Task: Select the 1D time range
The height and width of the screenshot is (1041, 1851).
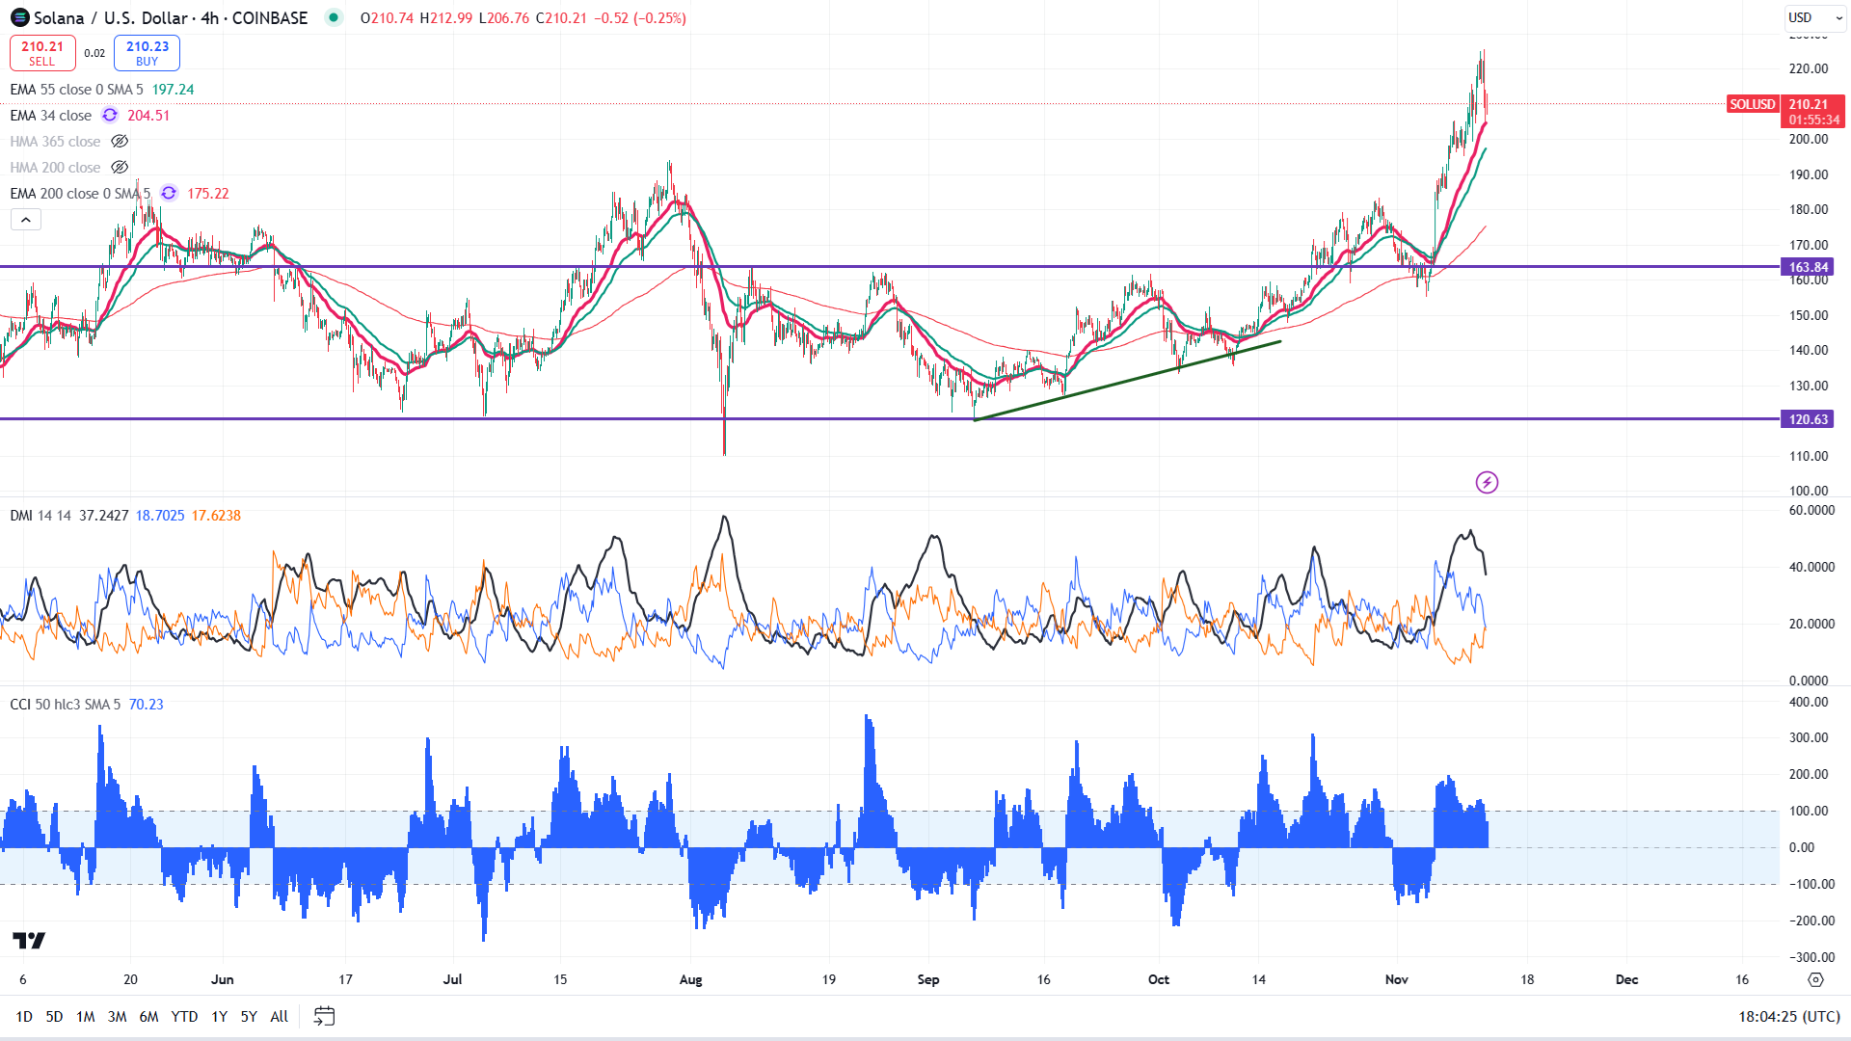Action: [24, 1016]
